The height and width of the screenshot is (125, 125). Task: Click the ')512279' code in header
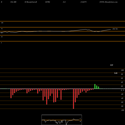pyautogui.click(x=83, y=2)
